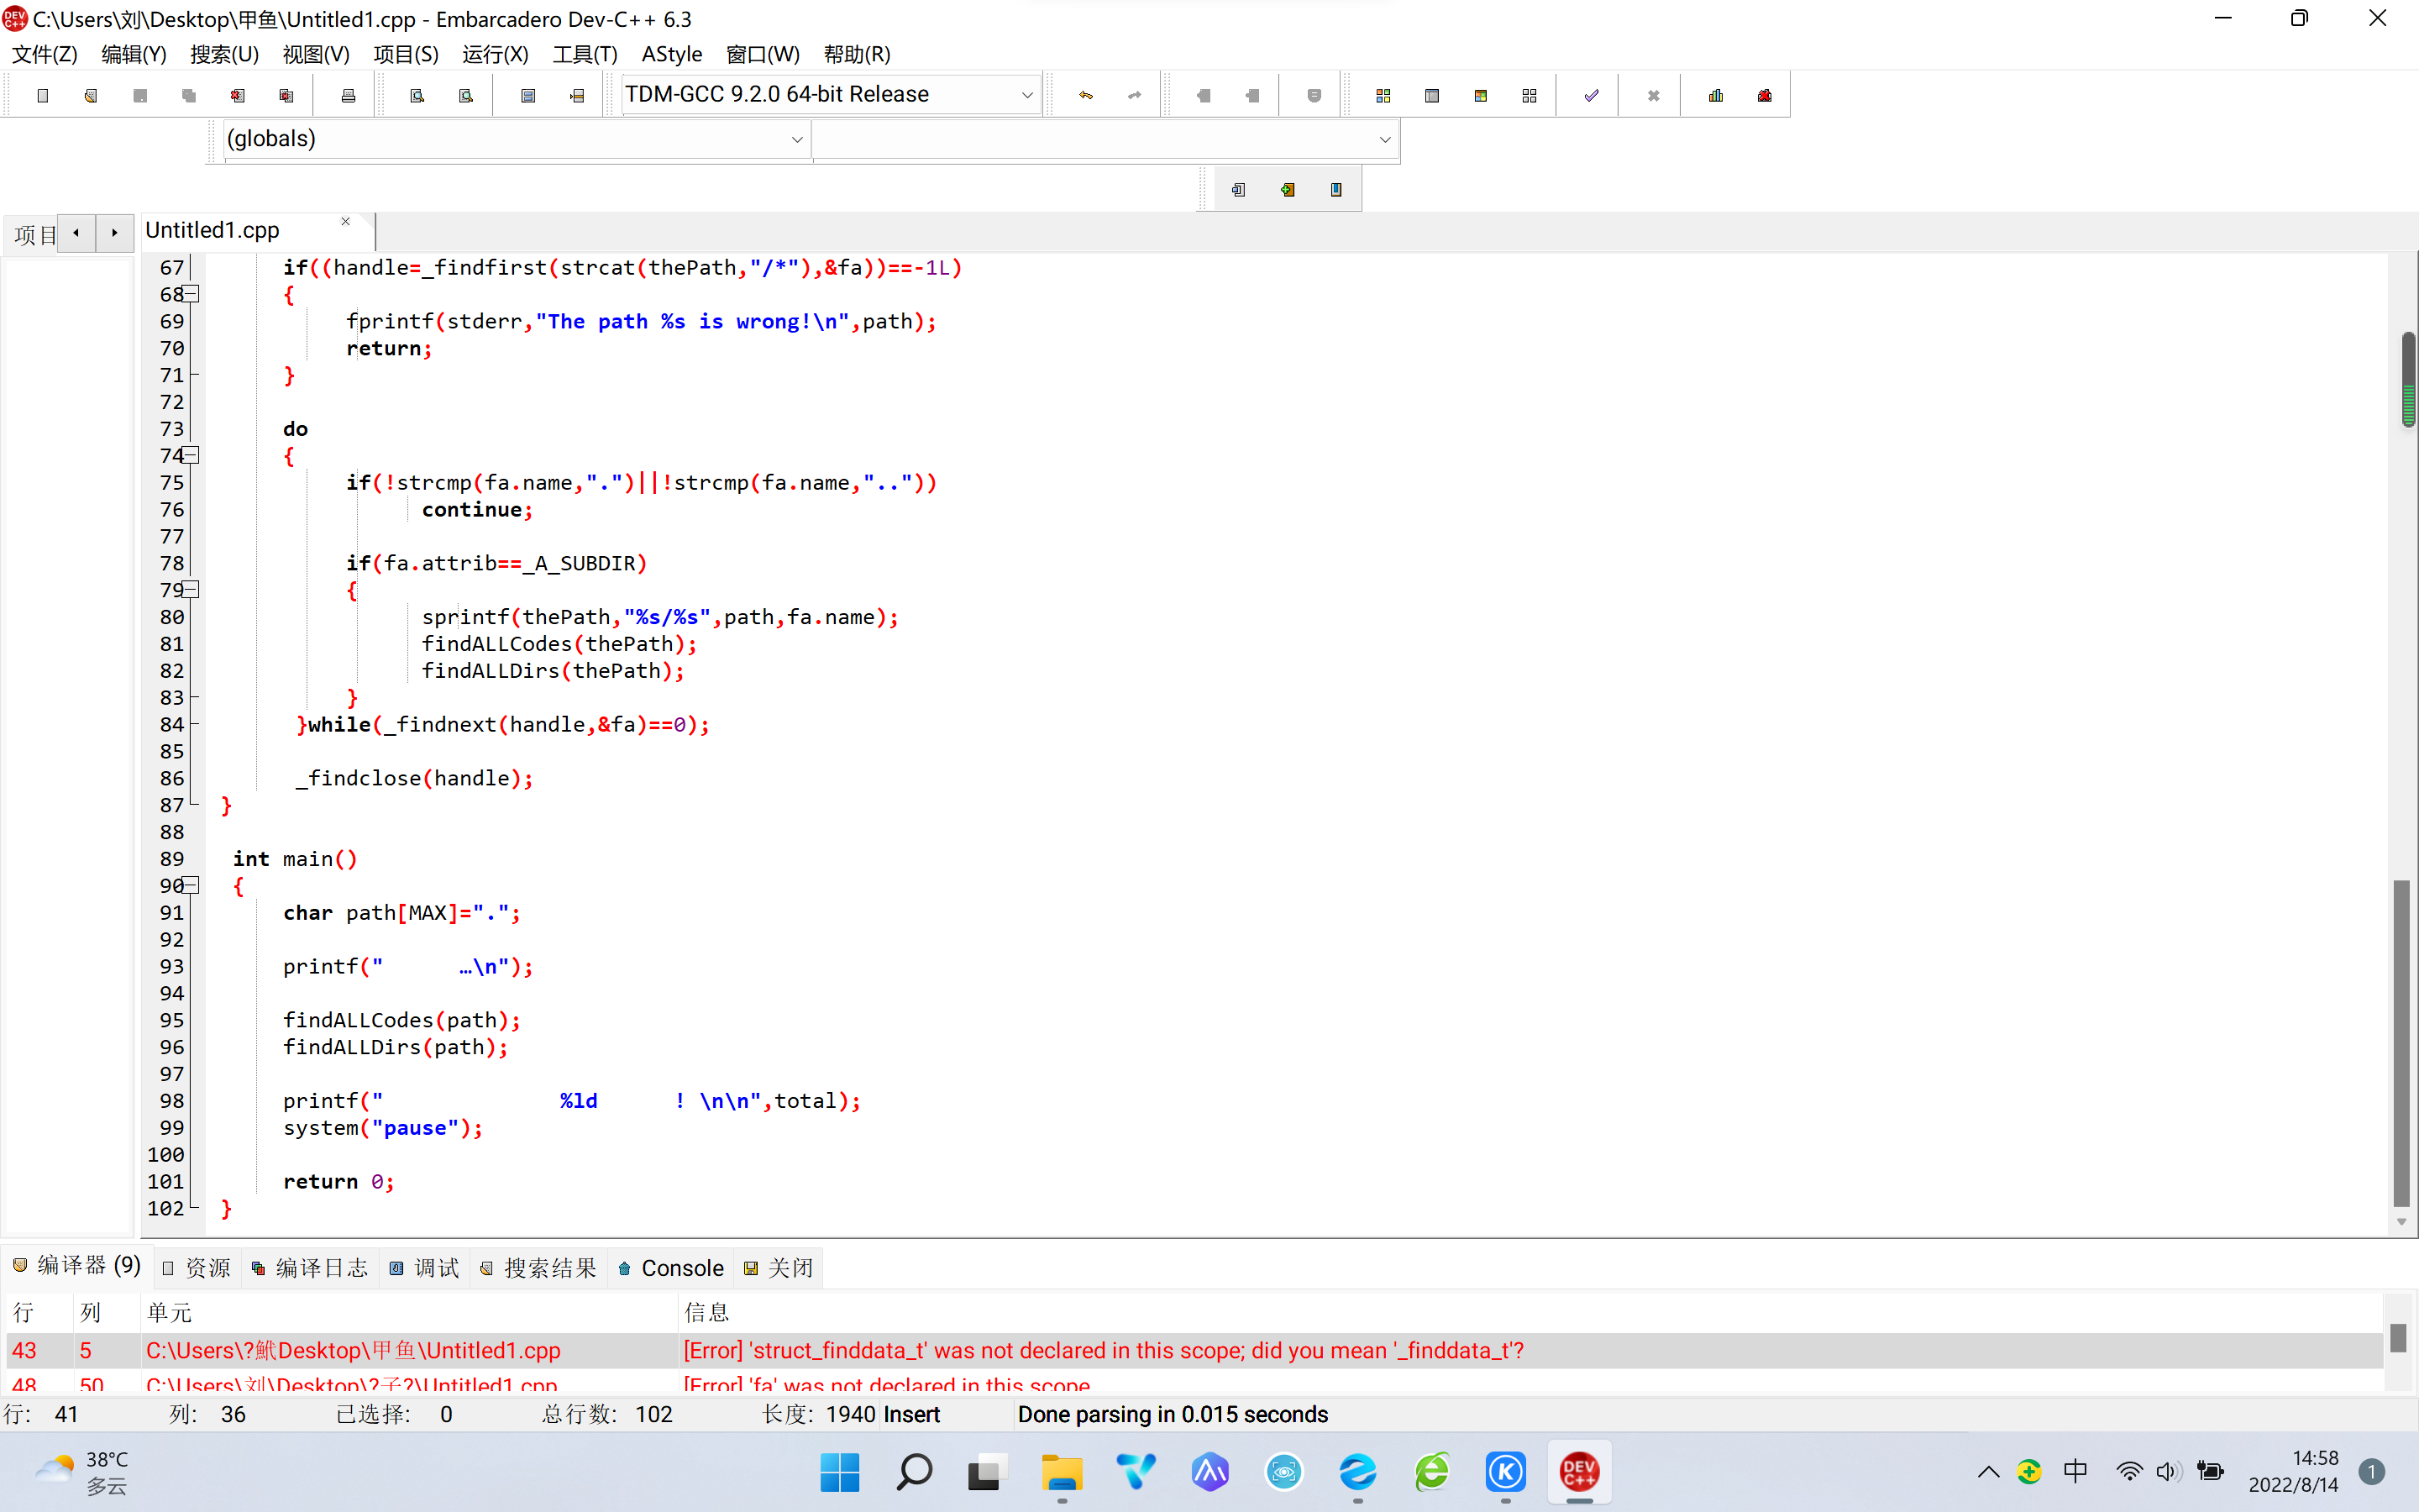
Task: Click the New file toolbar icon
Action: click(42, 96)
